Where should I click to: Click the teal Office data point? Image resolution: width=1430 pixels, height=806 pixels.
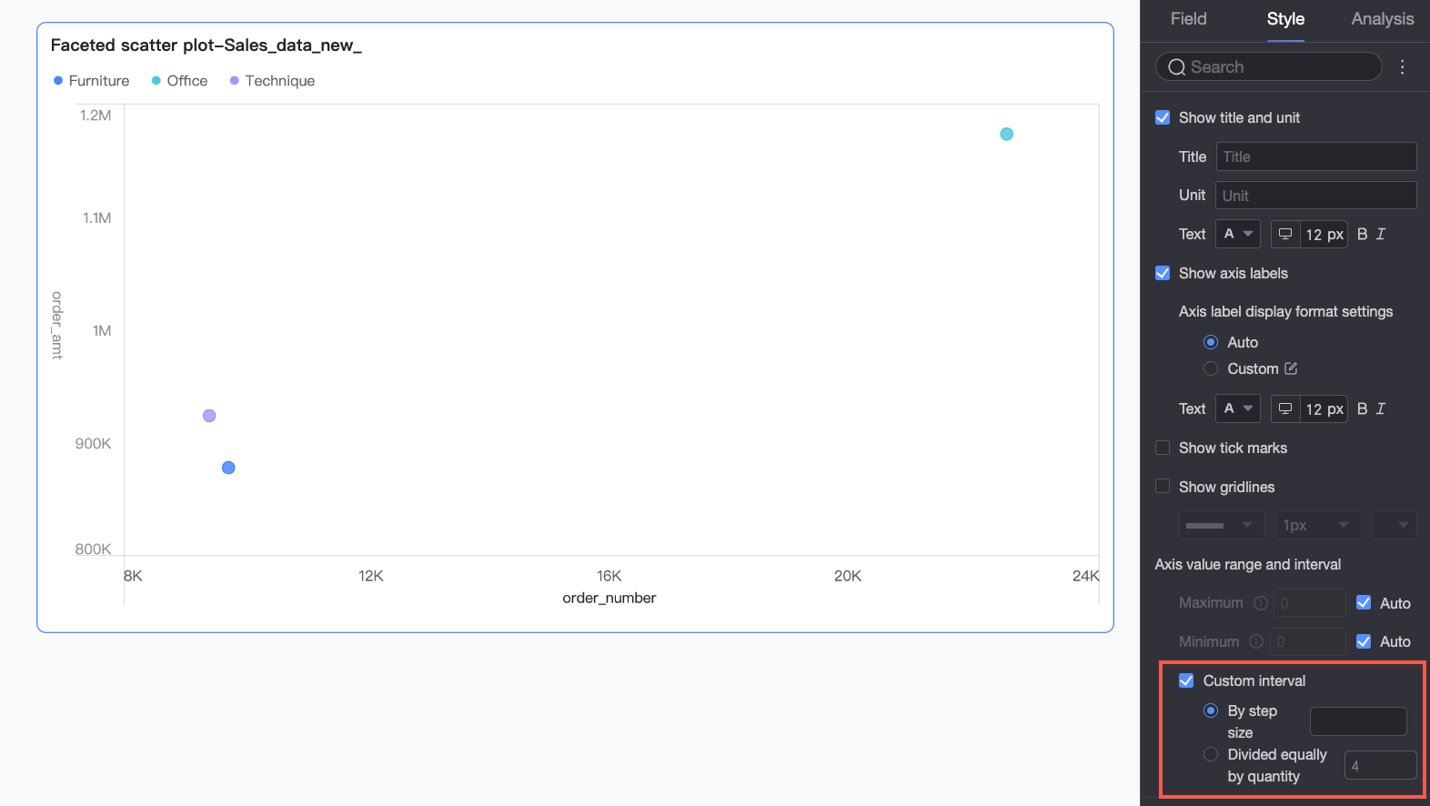[x=1006, y=134]
